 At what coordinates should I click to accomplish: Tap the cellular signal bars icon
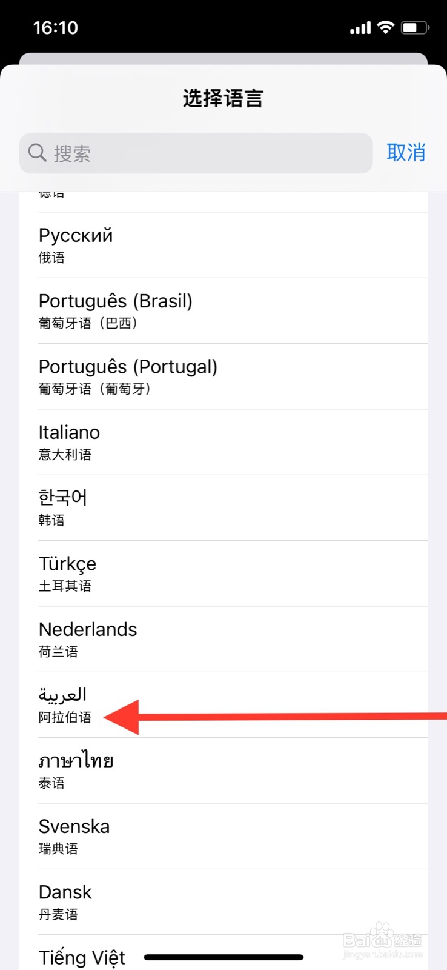pyautogui.click(x=360, y=28)
